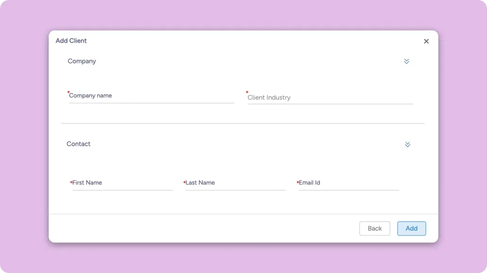The image size is (487, 273).
Task: Collapse the Contact section chevron
Action: 407,145
